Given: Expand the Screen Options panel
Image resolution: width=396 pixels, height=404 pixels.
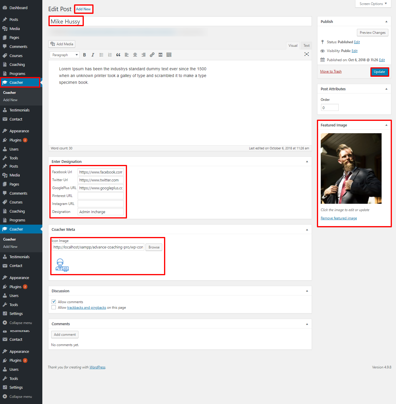Looking at the screenshot, I should click(x=373, y=4).
